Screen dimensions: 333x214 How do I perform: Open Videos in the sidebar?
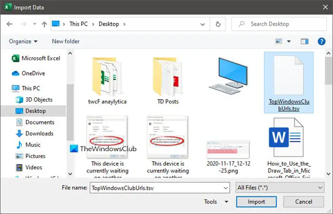tap(29, 167)
